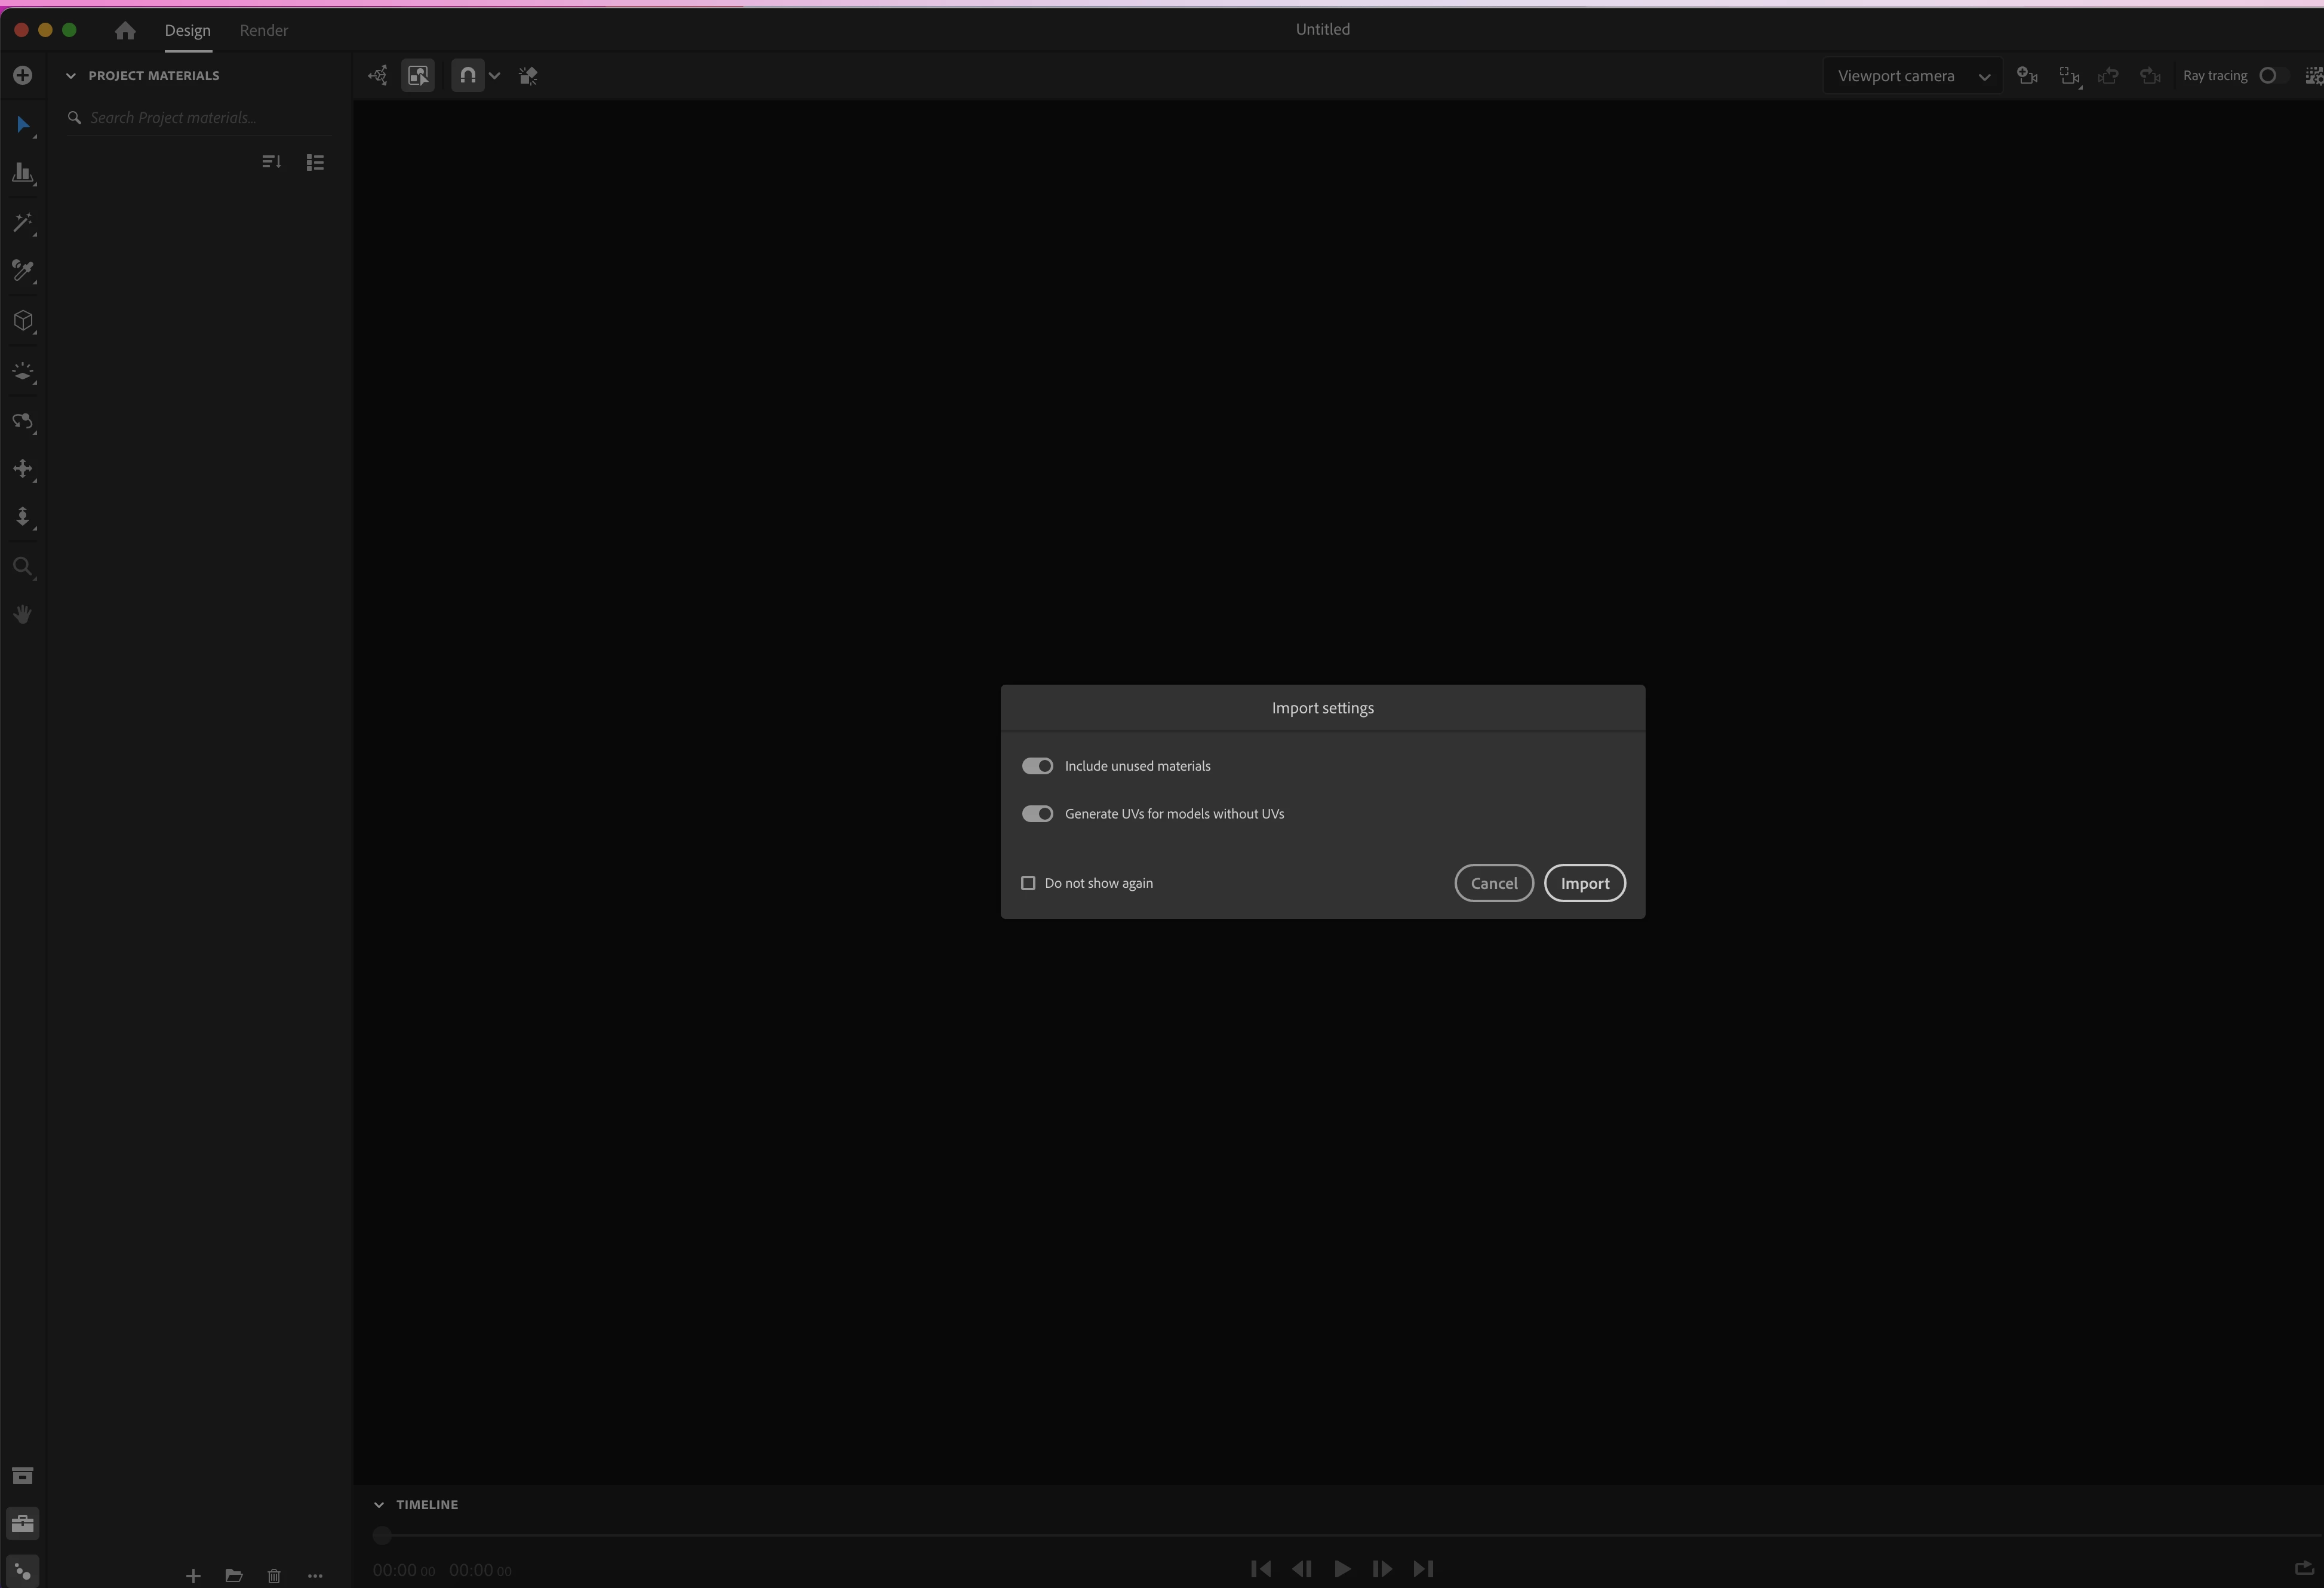Click the sort materials icon

point(271,162)
